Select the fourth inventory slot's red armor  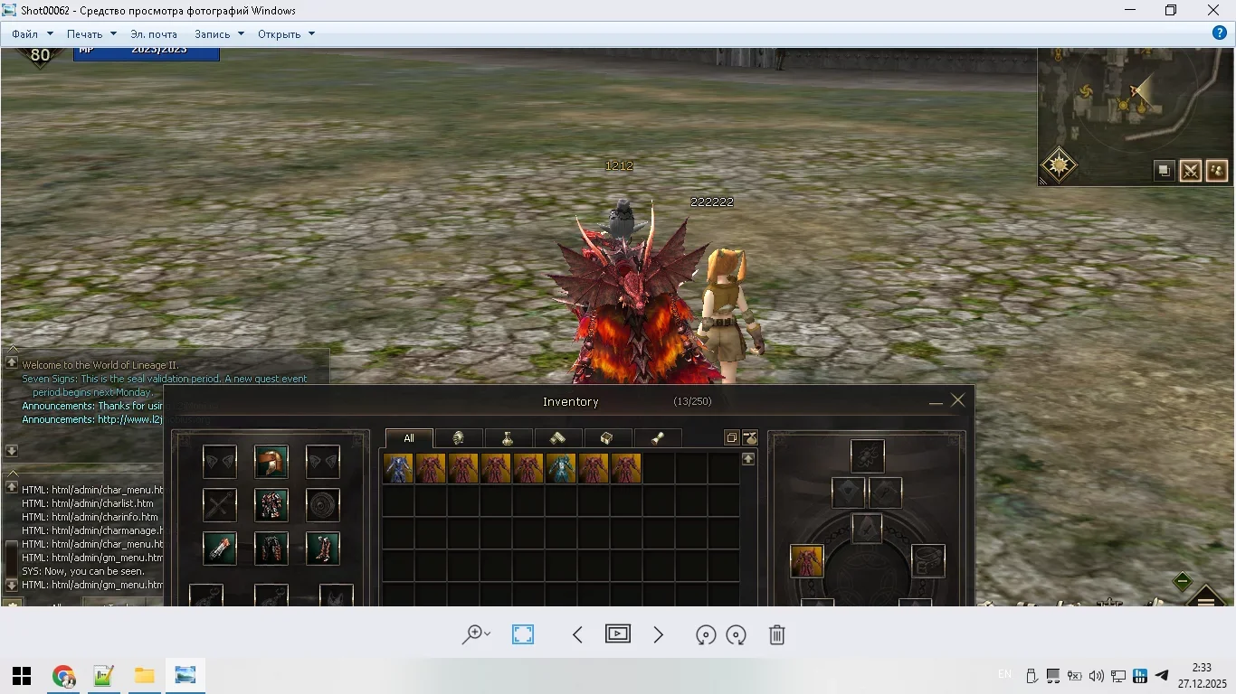pyautogui.click(x=496, y=469)
